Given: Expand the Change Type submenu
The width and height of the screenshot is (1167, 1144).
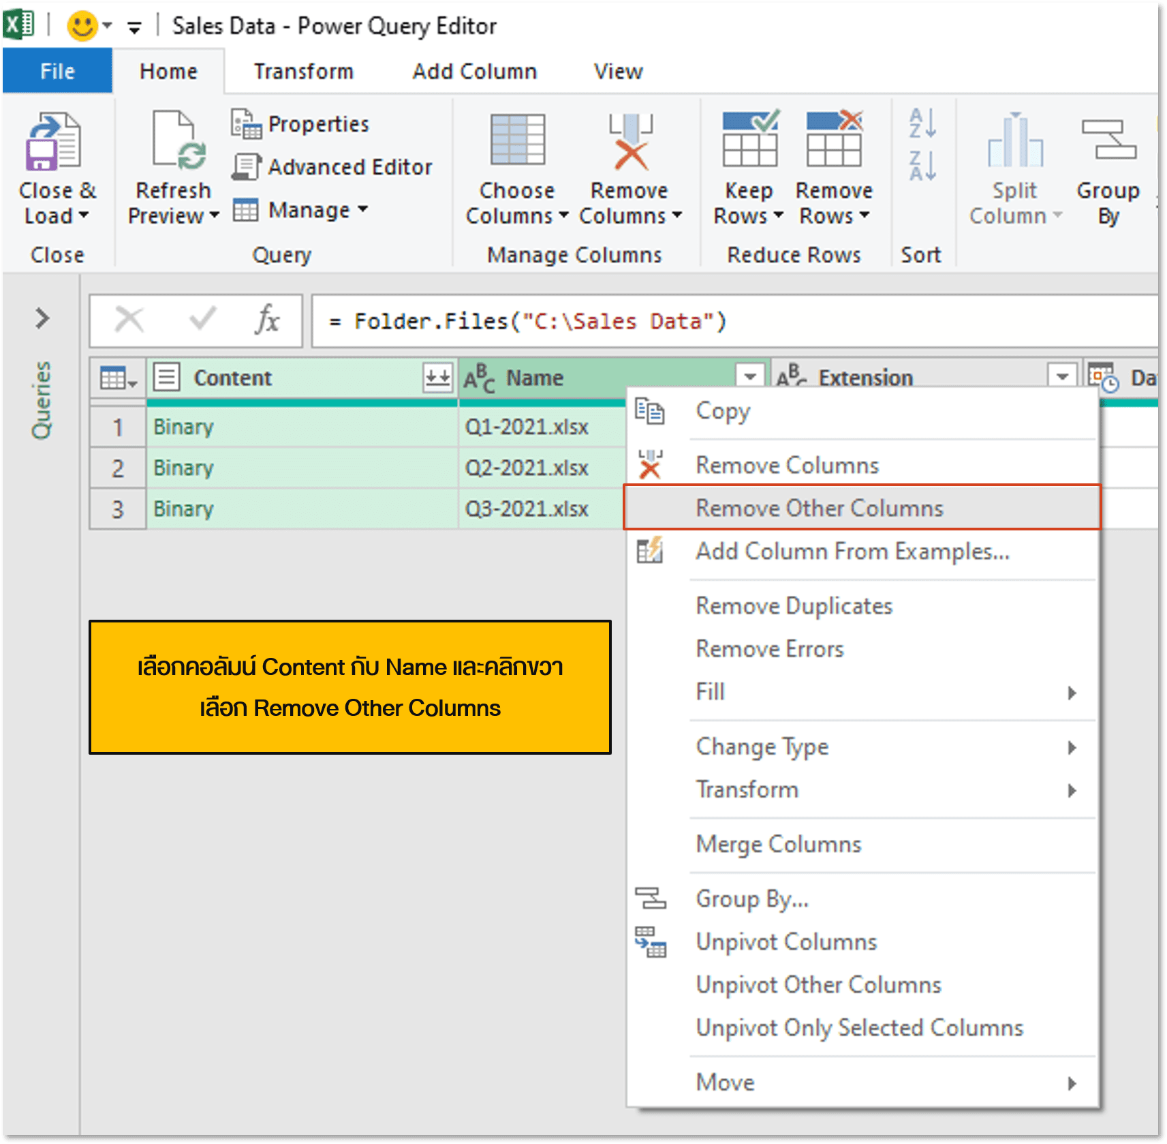Looking at the screenshot, I should tap(762, 747).
